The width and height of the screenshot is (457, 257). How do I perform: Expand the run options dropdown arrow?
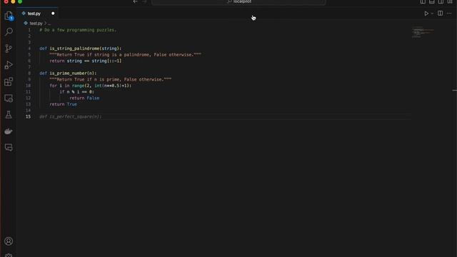click(x=432, y=14)
